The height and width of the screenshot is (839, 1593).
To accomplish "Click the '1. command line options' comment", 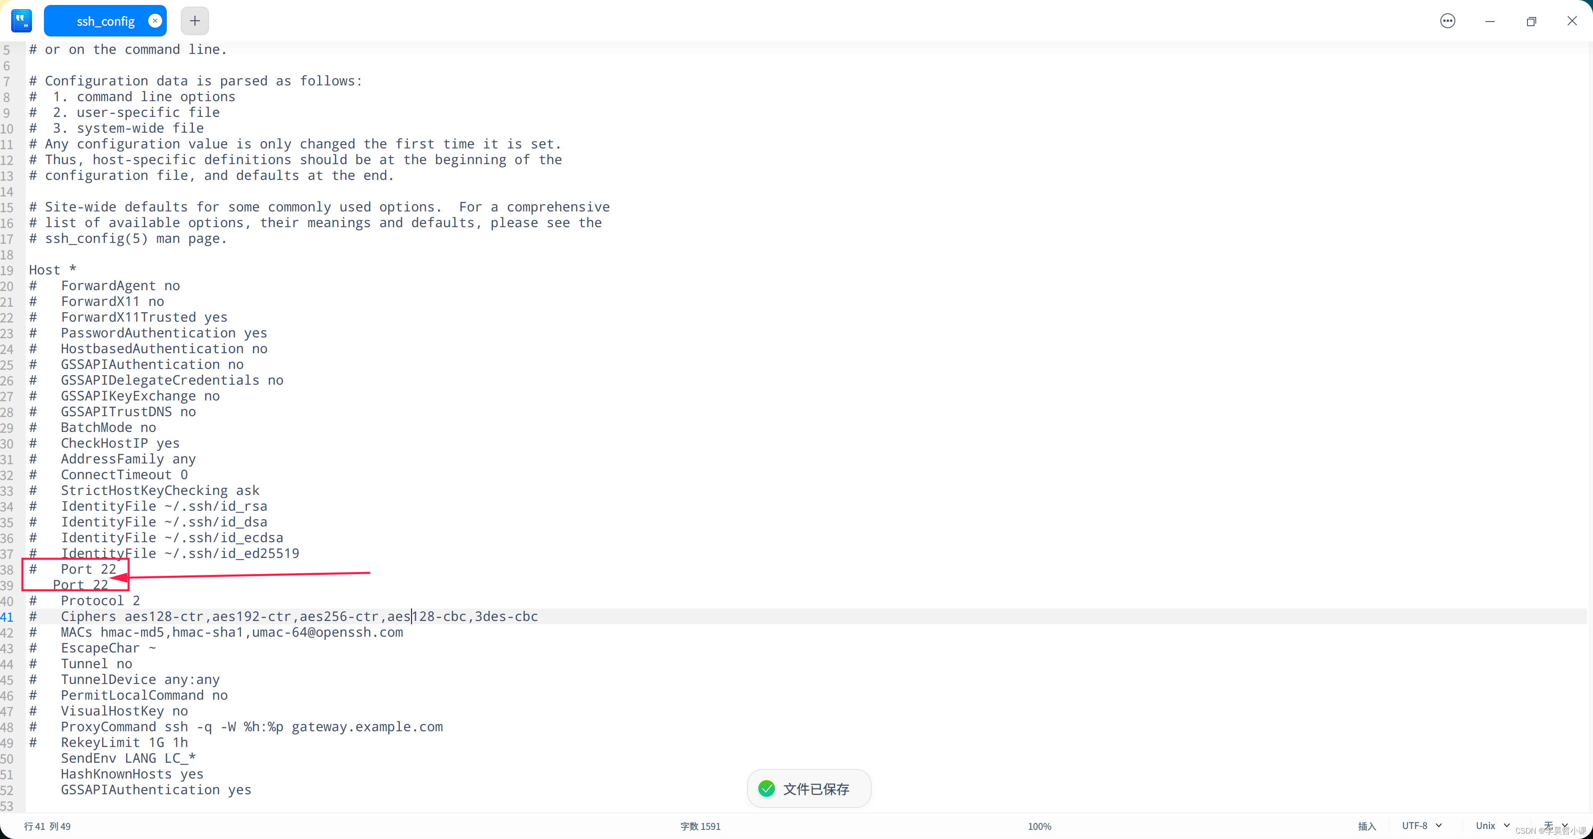I will point(132,97).
